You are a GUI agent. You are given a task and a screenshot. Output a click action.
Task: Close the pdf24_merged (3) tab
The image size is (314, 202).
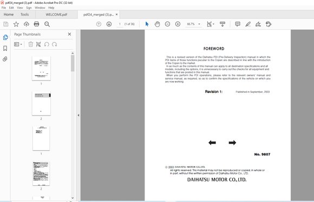point(116,15)
